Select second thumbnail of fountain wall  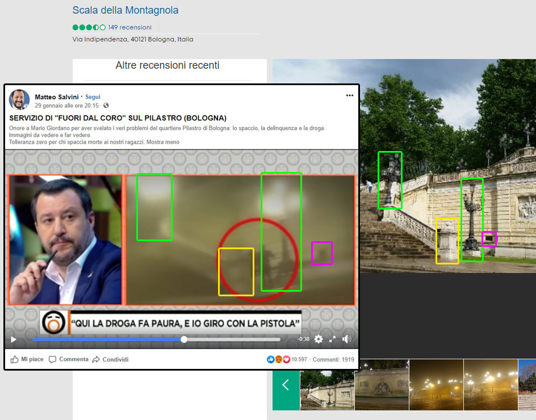[x=382, y=384]
